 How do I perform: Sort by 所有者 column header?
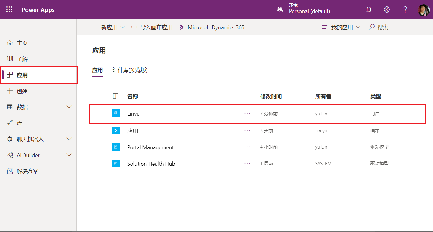[x=323, y=96]
